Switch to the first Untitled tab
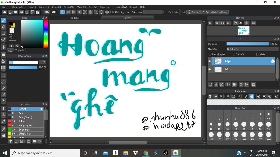Viewport: 280px width, 157px height. point(75,18)
